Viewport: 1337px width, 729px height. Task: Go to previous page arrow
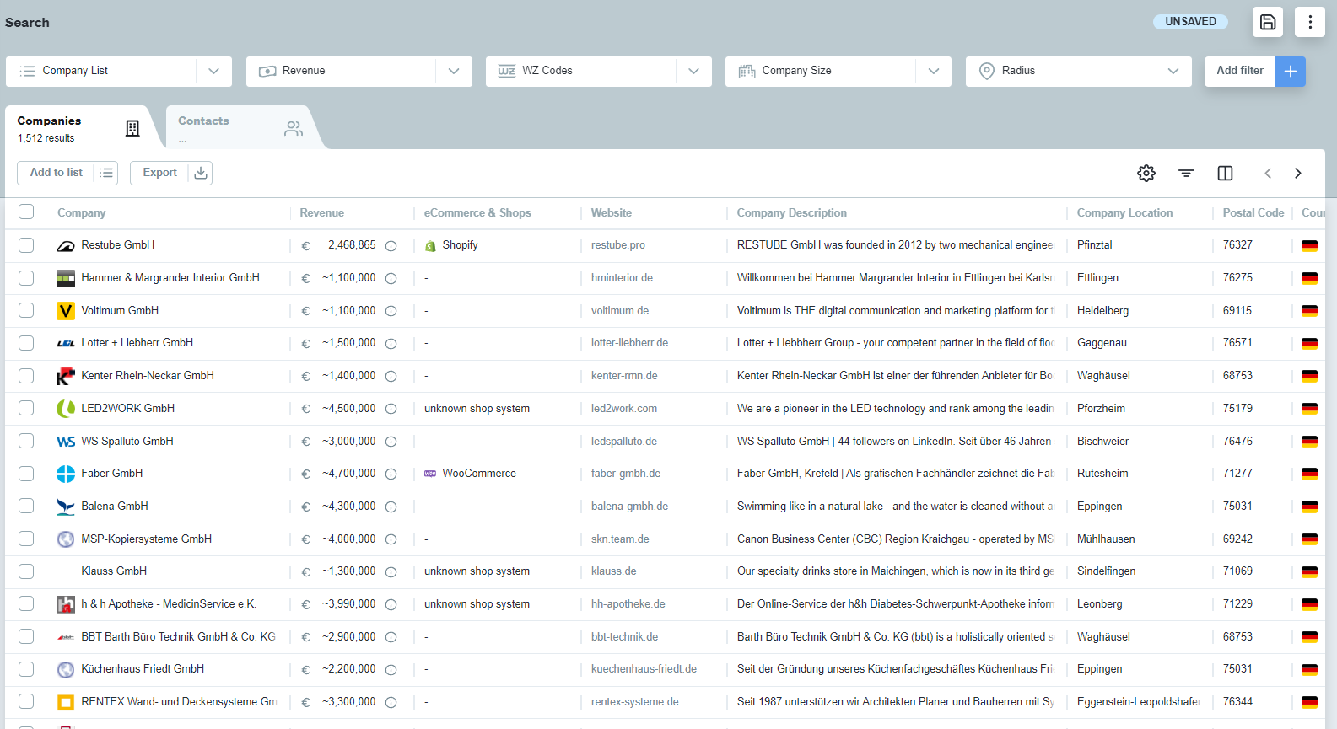[1268, 173]
